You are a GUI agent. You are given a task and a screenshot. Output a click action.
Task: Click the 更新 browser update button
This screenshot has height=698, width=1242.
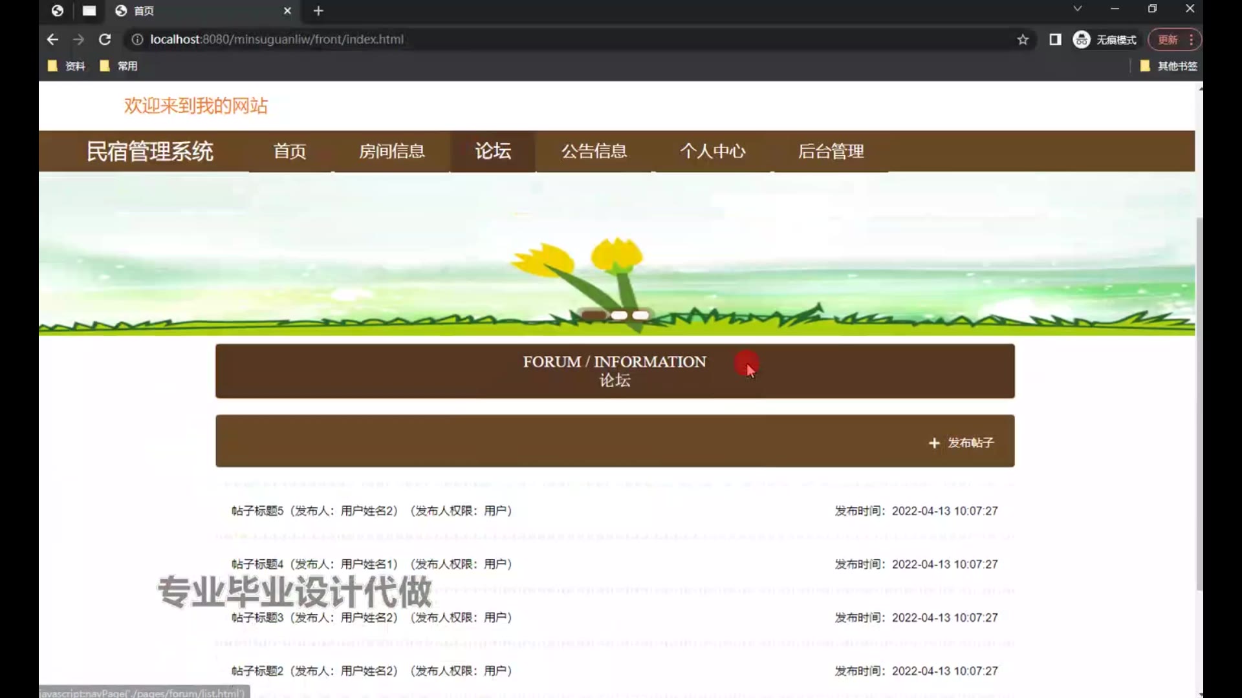1168,39
